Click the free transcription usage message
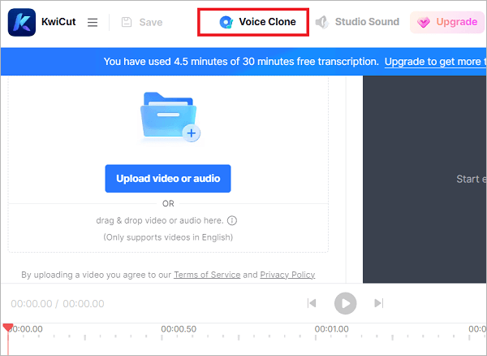The height and width of the screenshot is (356, 487). pyautogui.click(x=241, y=62)
